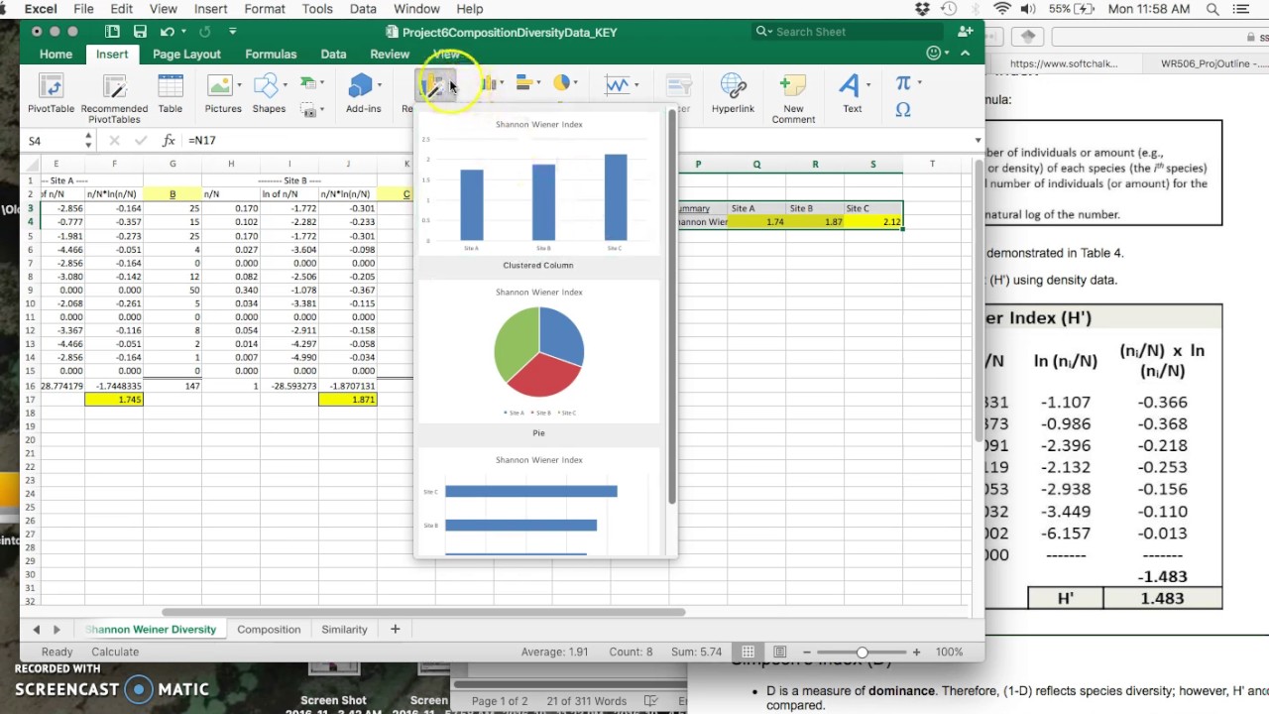
Task: Switch to Normal view in status bar
Action: click(749, 652)
